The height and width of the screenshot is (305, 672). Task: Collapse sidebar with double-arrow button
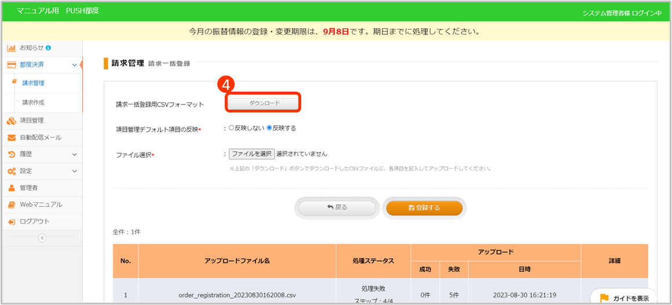coord(42,238)
